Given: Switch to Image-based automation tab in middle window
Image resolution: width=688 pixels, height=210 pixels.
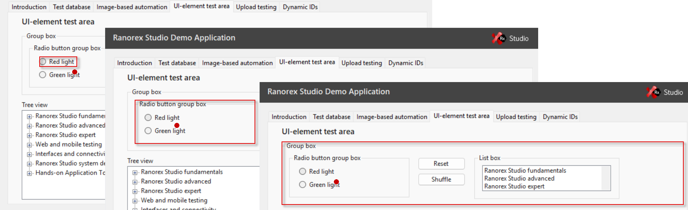Looking at the screenshot, I should (237, 63).
